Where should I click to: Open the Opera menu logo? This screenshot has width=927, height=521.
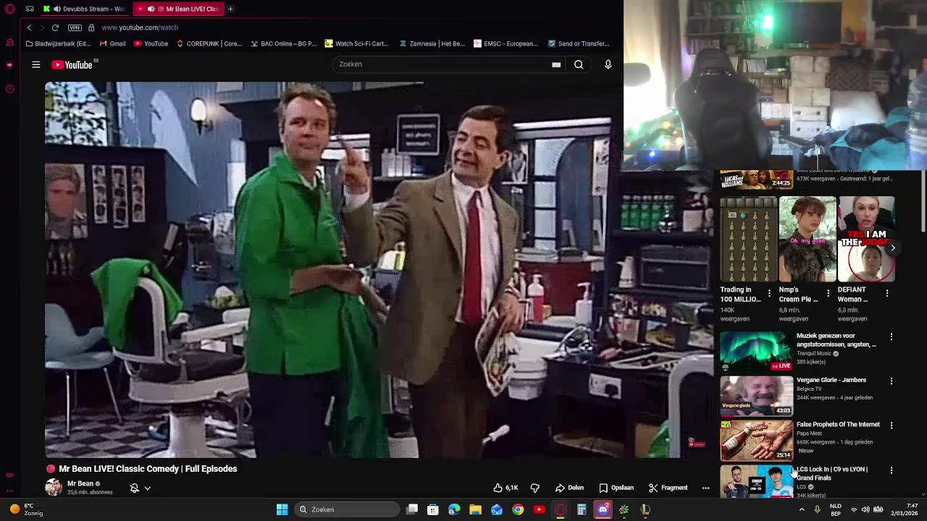pyautogui.click(x=9, y=9)
